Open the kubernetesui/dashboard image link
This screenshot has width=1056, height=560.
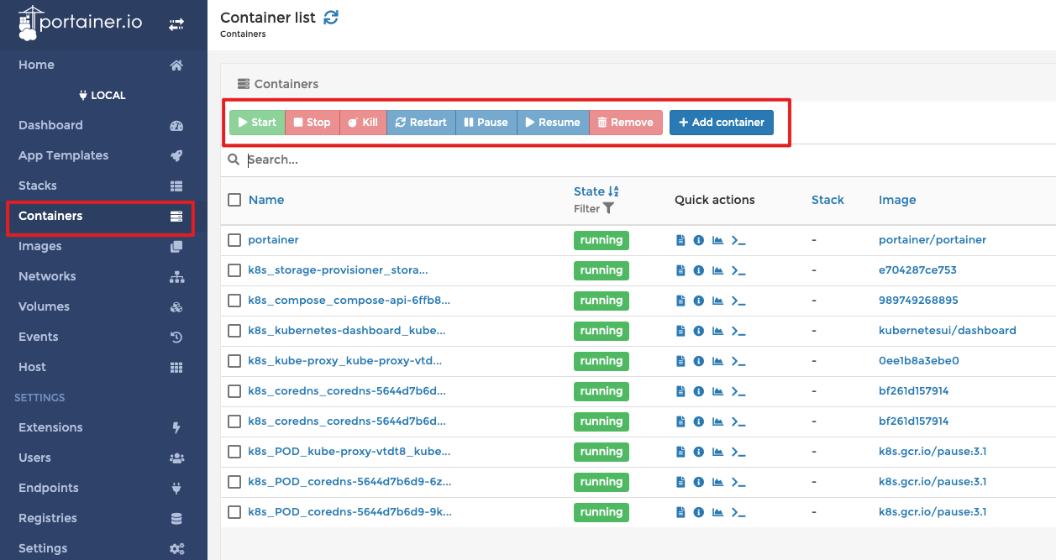point(948,331)
